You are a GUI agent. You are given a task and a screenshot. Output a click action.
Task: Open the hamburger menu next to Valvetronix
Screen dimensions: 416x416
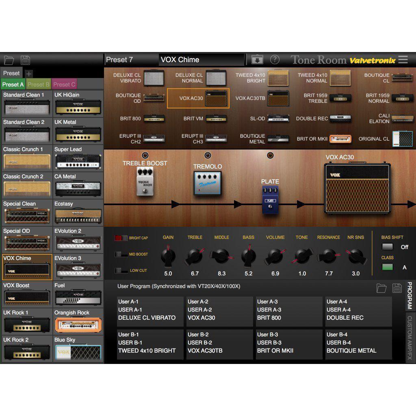[x=403, y=60]
